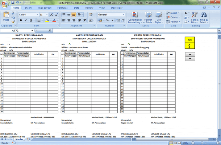
Task: Click the Name Box showing AT72
Action: point(15,30)
